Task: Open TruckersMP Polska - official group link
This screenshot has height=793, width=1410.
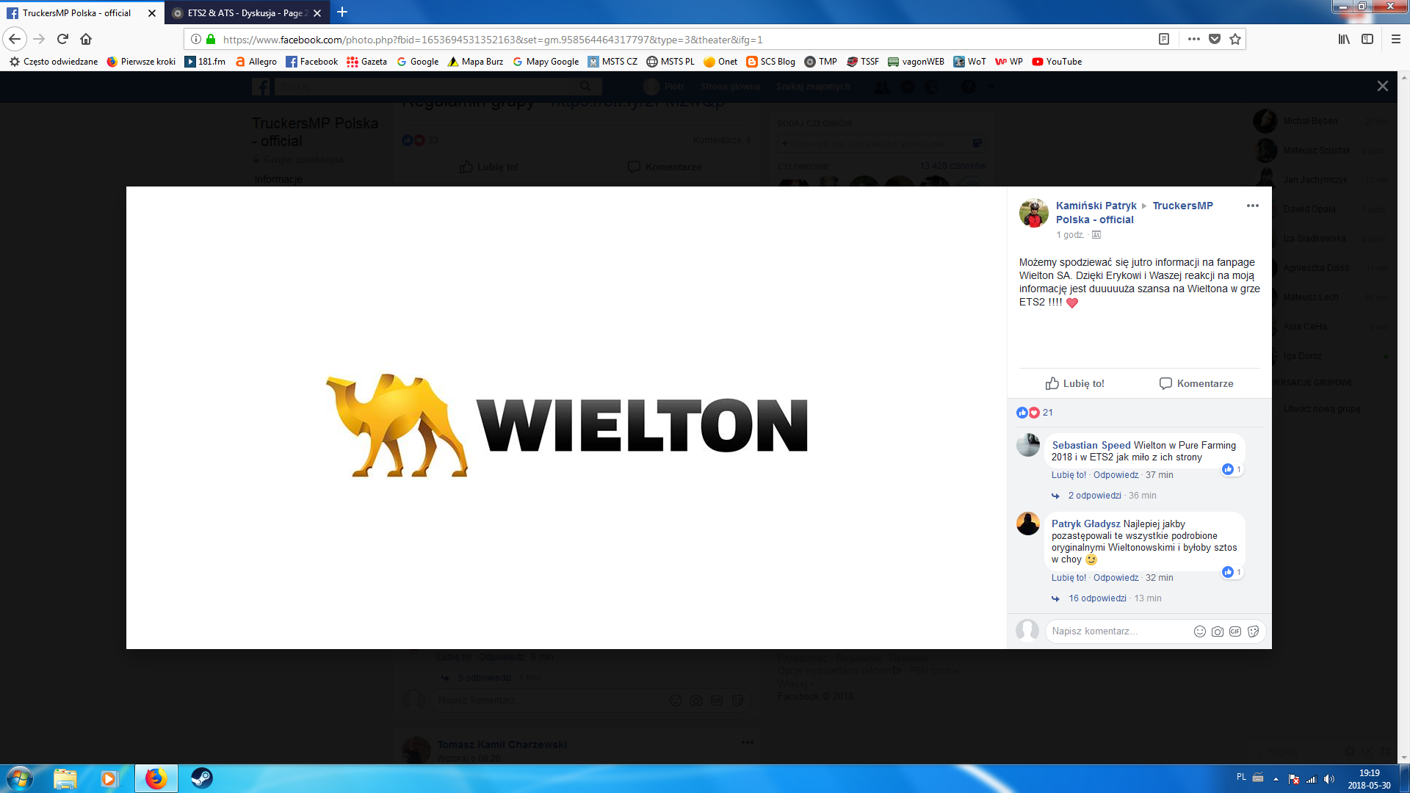Action: (x=1134, y=212)
